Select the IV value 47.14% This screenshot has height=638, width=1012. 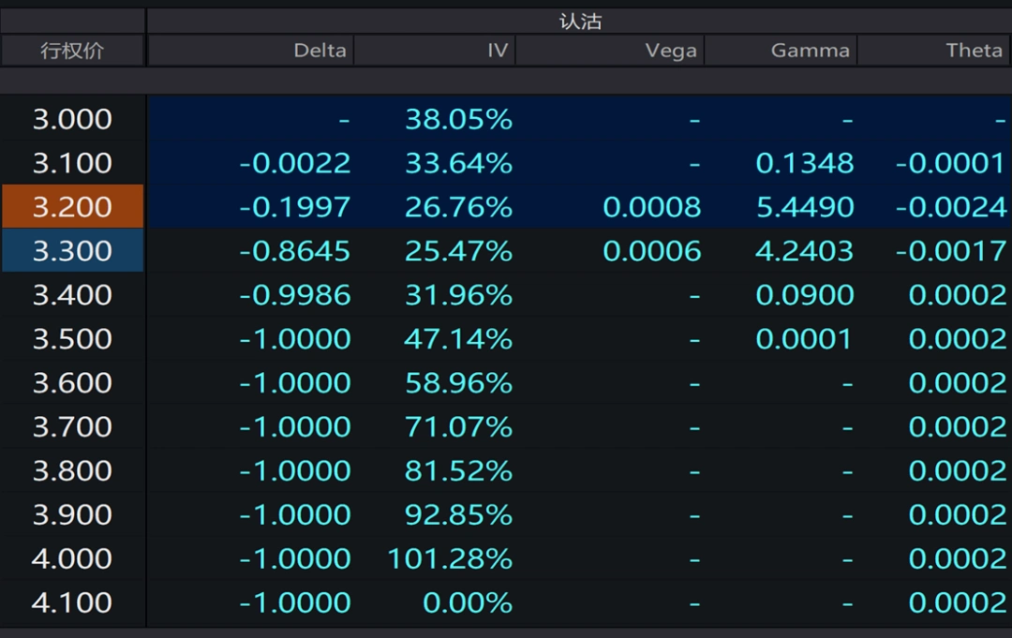pyautogui.click(x=458, y=338)
